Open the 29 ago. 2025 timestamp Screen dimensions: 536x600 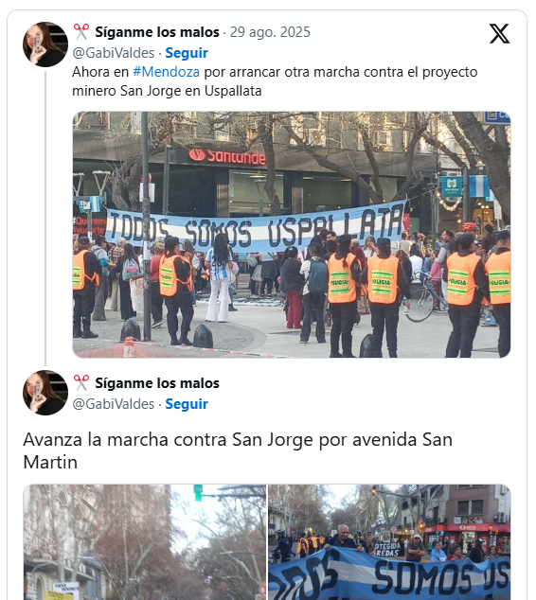coord(270,32)
